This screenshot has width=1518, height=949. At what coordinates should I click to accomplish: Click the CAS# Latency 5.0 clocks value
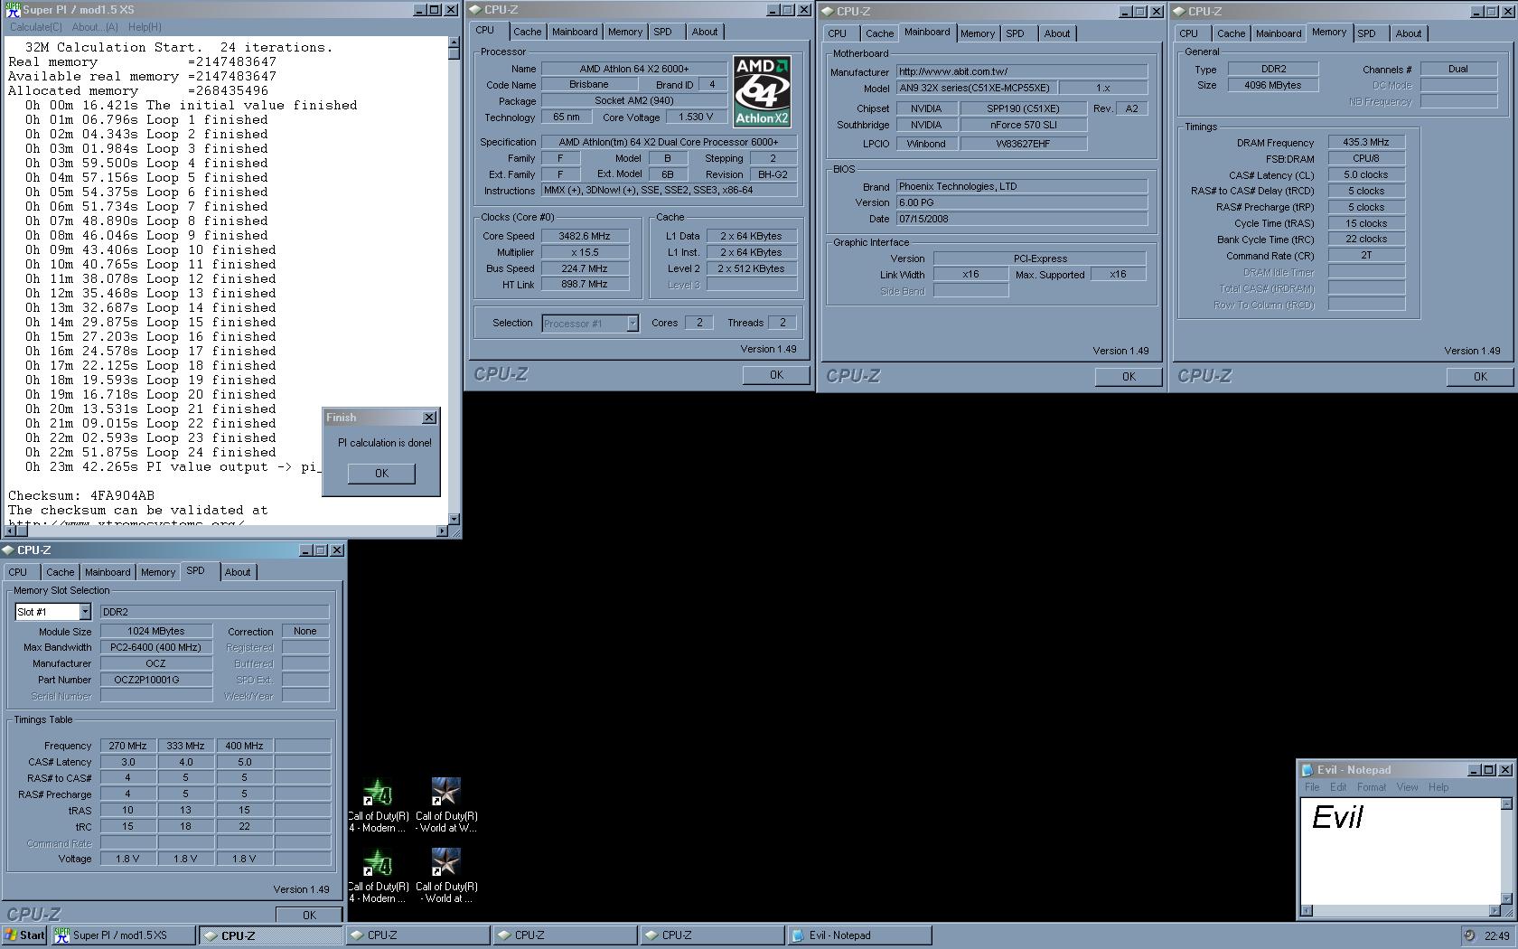pyautogui.click(x=1366, y=174)
